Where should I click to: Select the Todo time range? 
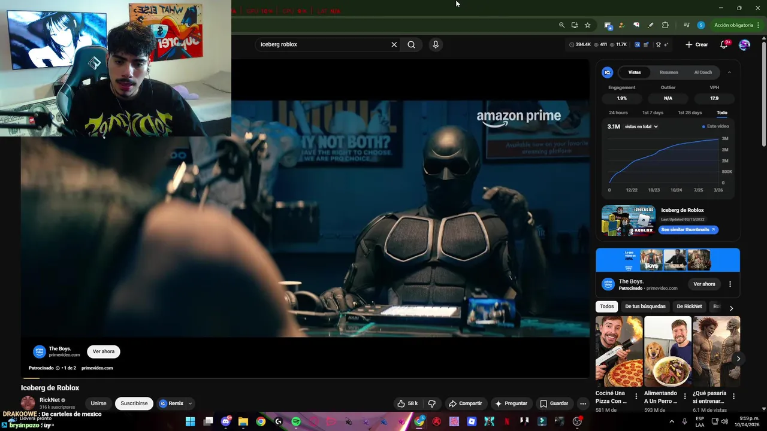[722, 113]
